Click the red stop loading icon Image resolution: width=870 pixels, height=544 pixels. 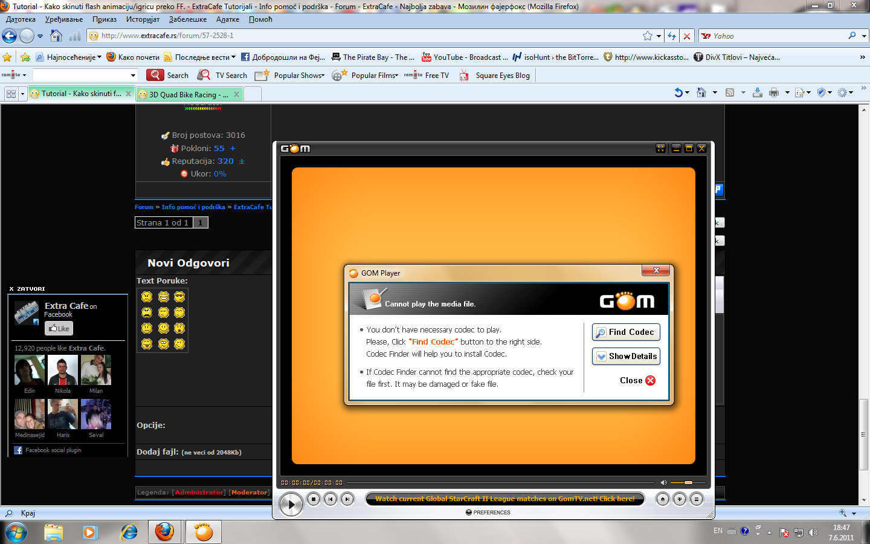[686, 36]
